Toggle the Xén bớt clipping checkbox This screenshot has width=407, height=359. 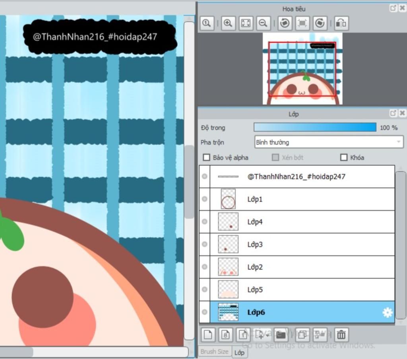point(275,157)
